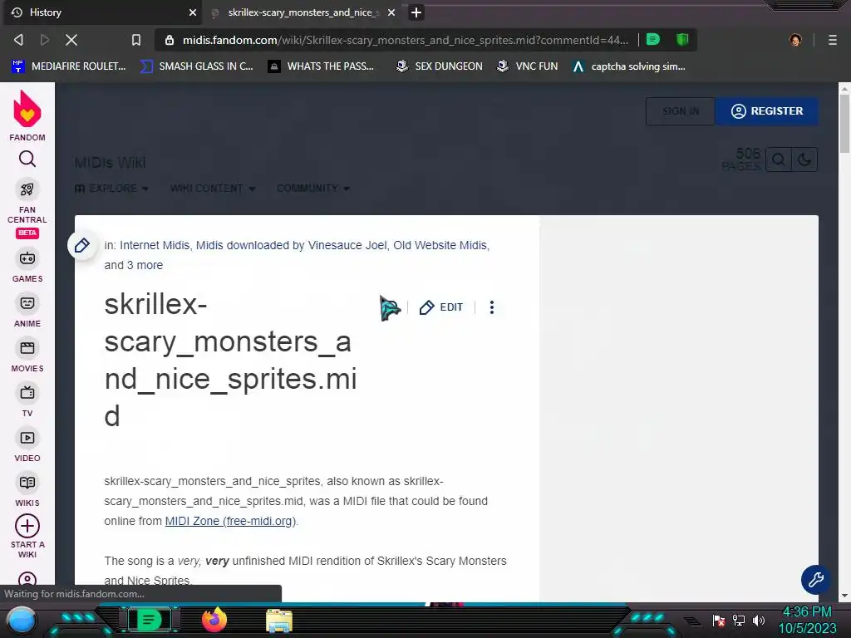Go to Games section in sidebar

pos(27,266)
